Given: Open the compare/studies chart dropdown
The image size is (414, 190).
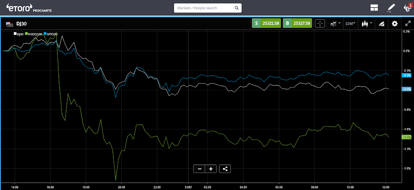Looking at the screenshot, I should (x=336, y=24).
